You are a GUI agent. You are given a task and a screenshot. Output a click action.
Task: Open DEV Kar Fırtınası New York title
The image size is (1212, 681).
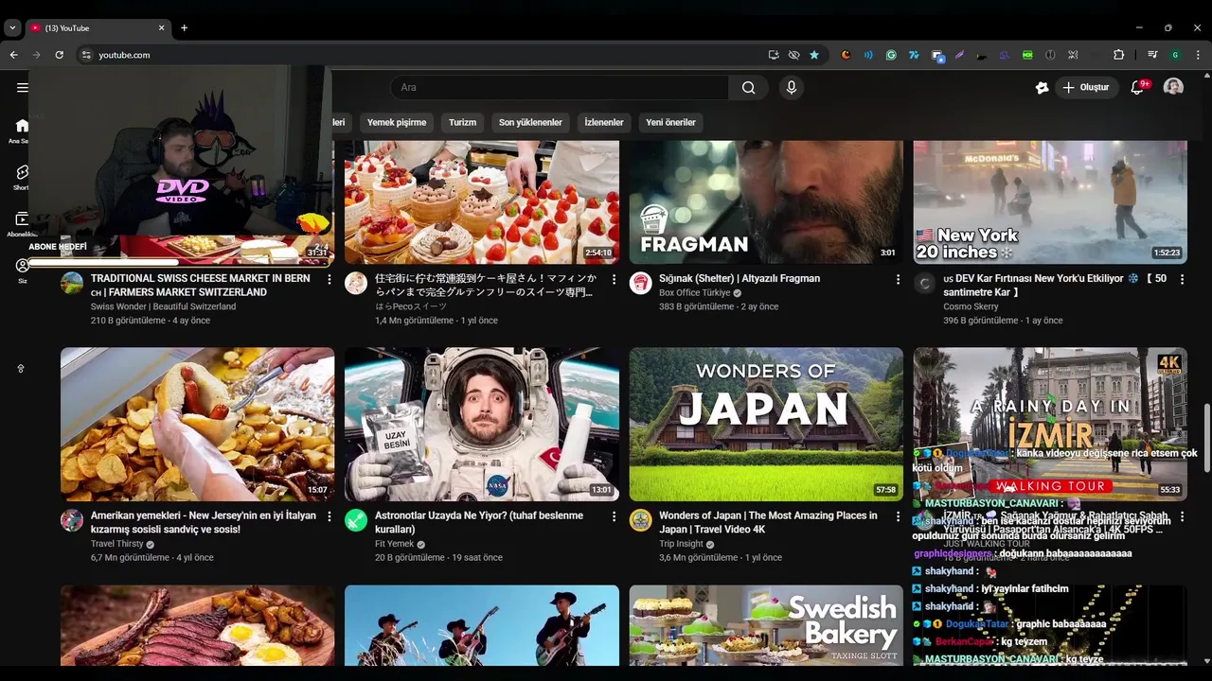(x=1055, y=285)
